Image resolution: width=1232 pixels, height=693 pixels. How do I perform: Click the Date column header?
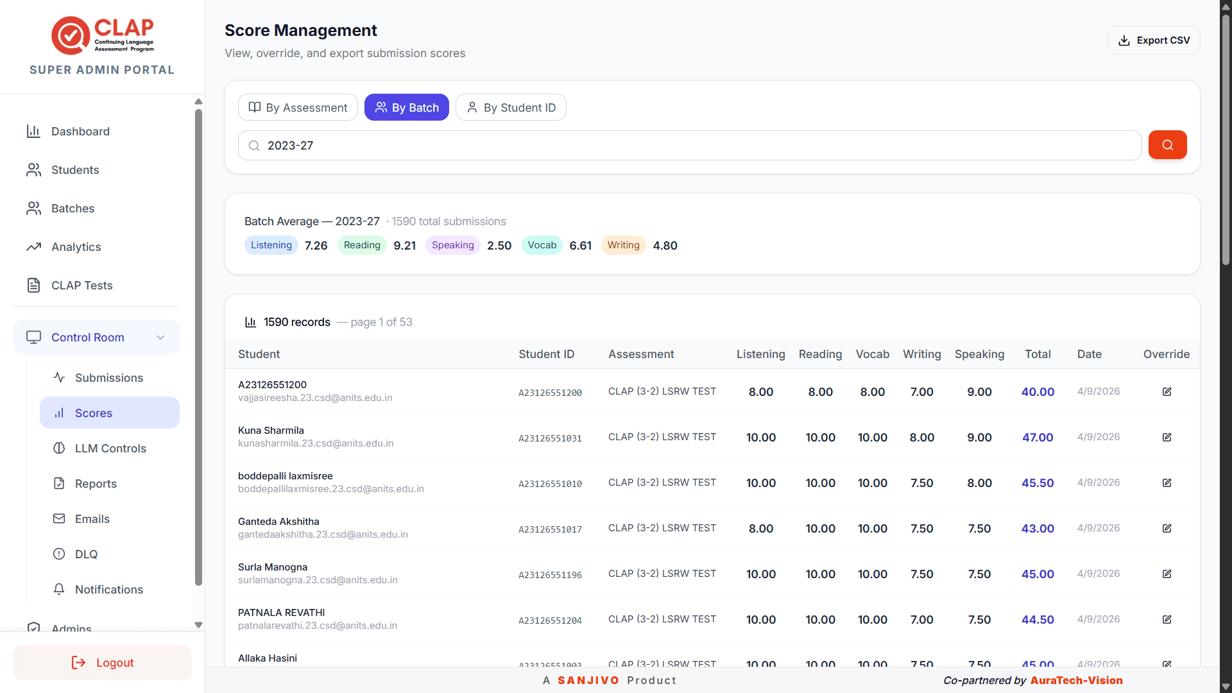[x=1089, y=354]
